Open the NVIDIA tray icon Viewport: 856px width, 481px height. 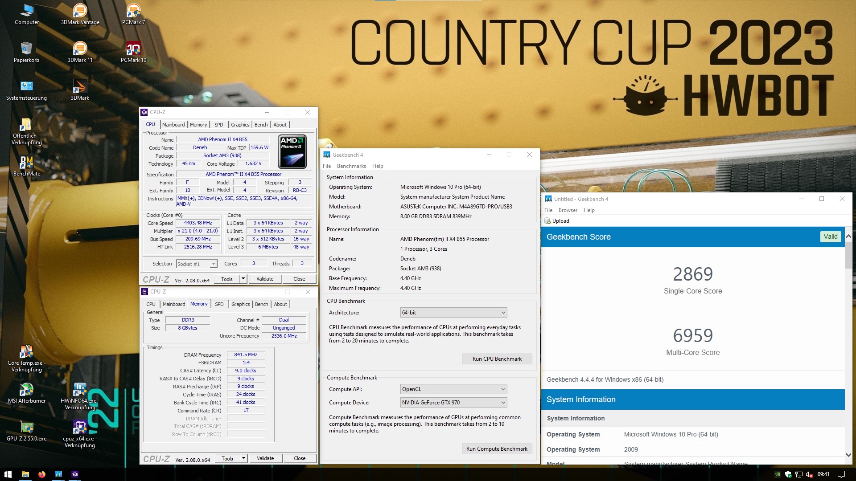[777, 474]
